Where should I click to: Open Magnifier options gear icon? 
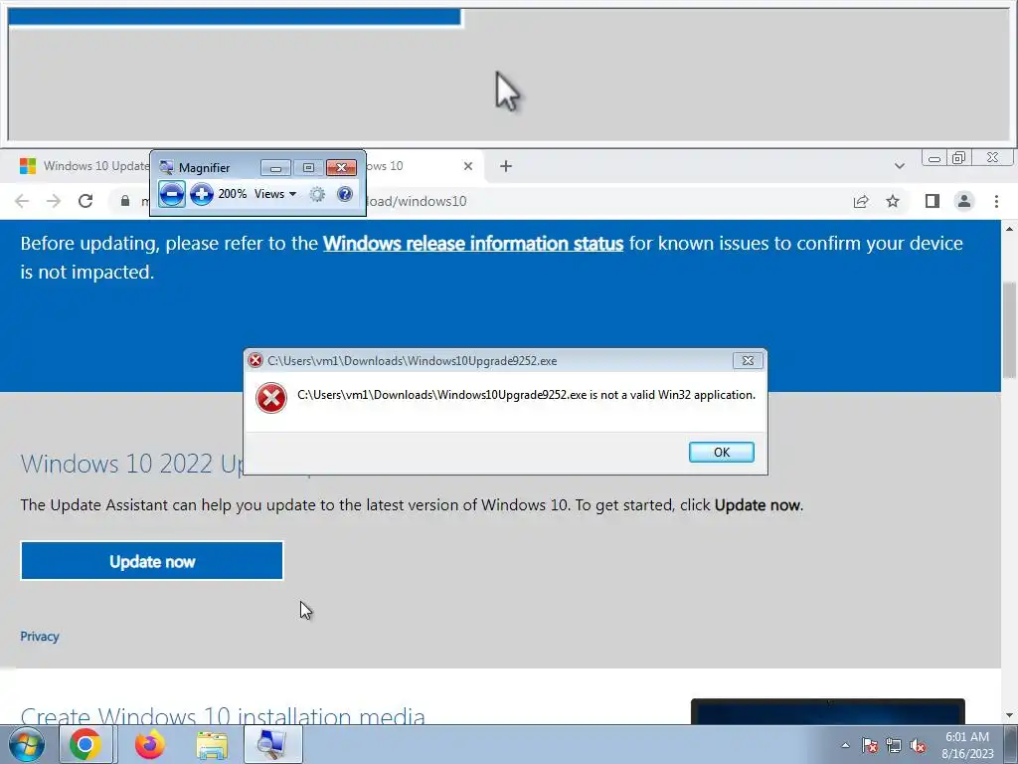(317, 194)
